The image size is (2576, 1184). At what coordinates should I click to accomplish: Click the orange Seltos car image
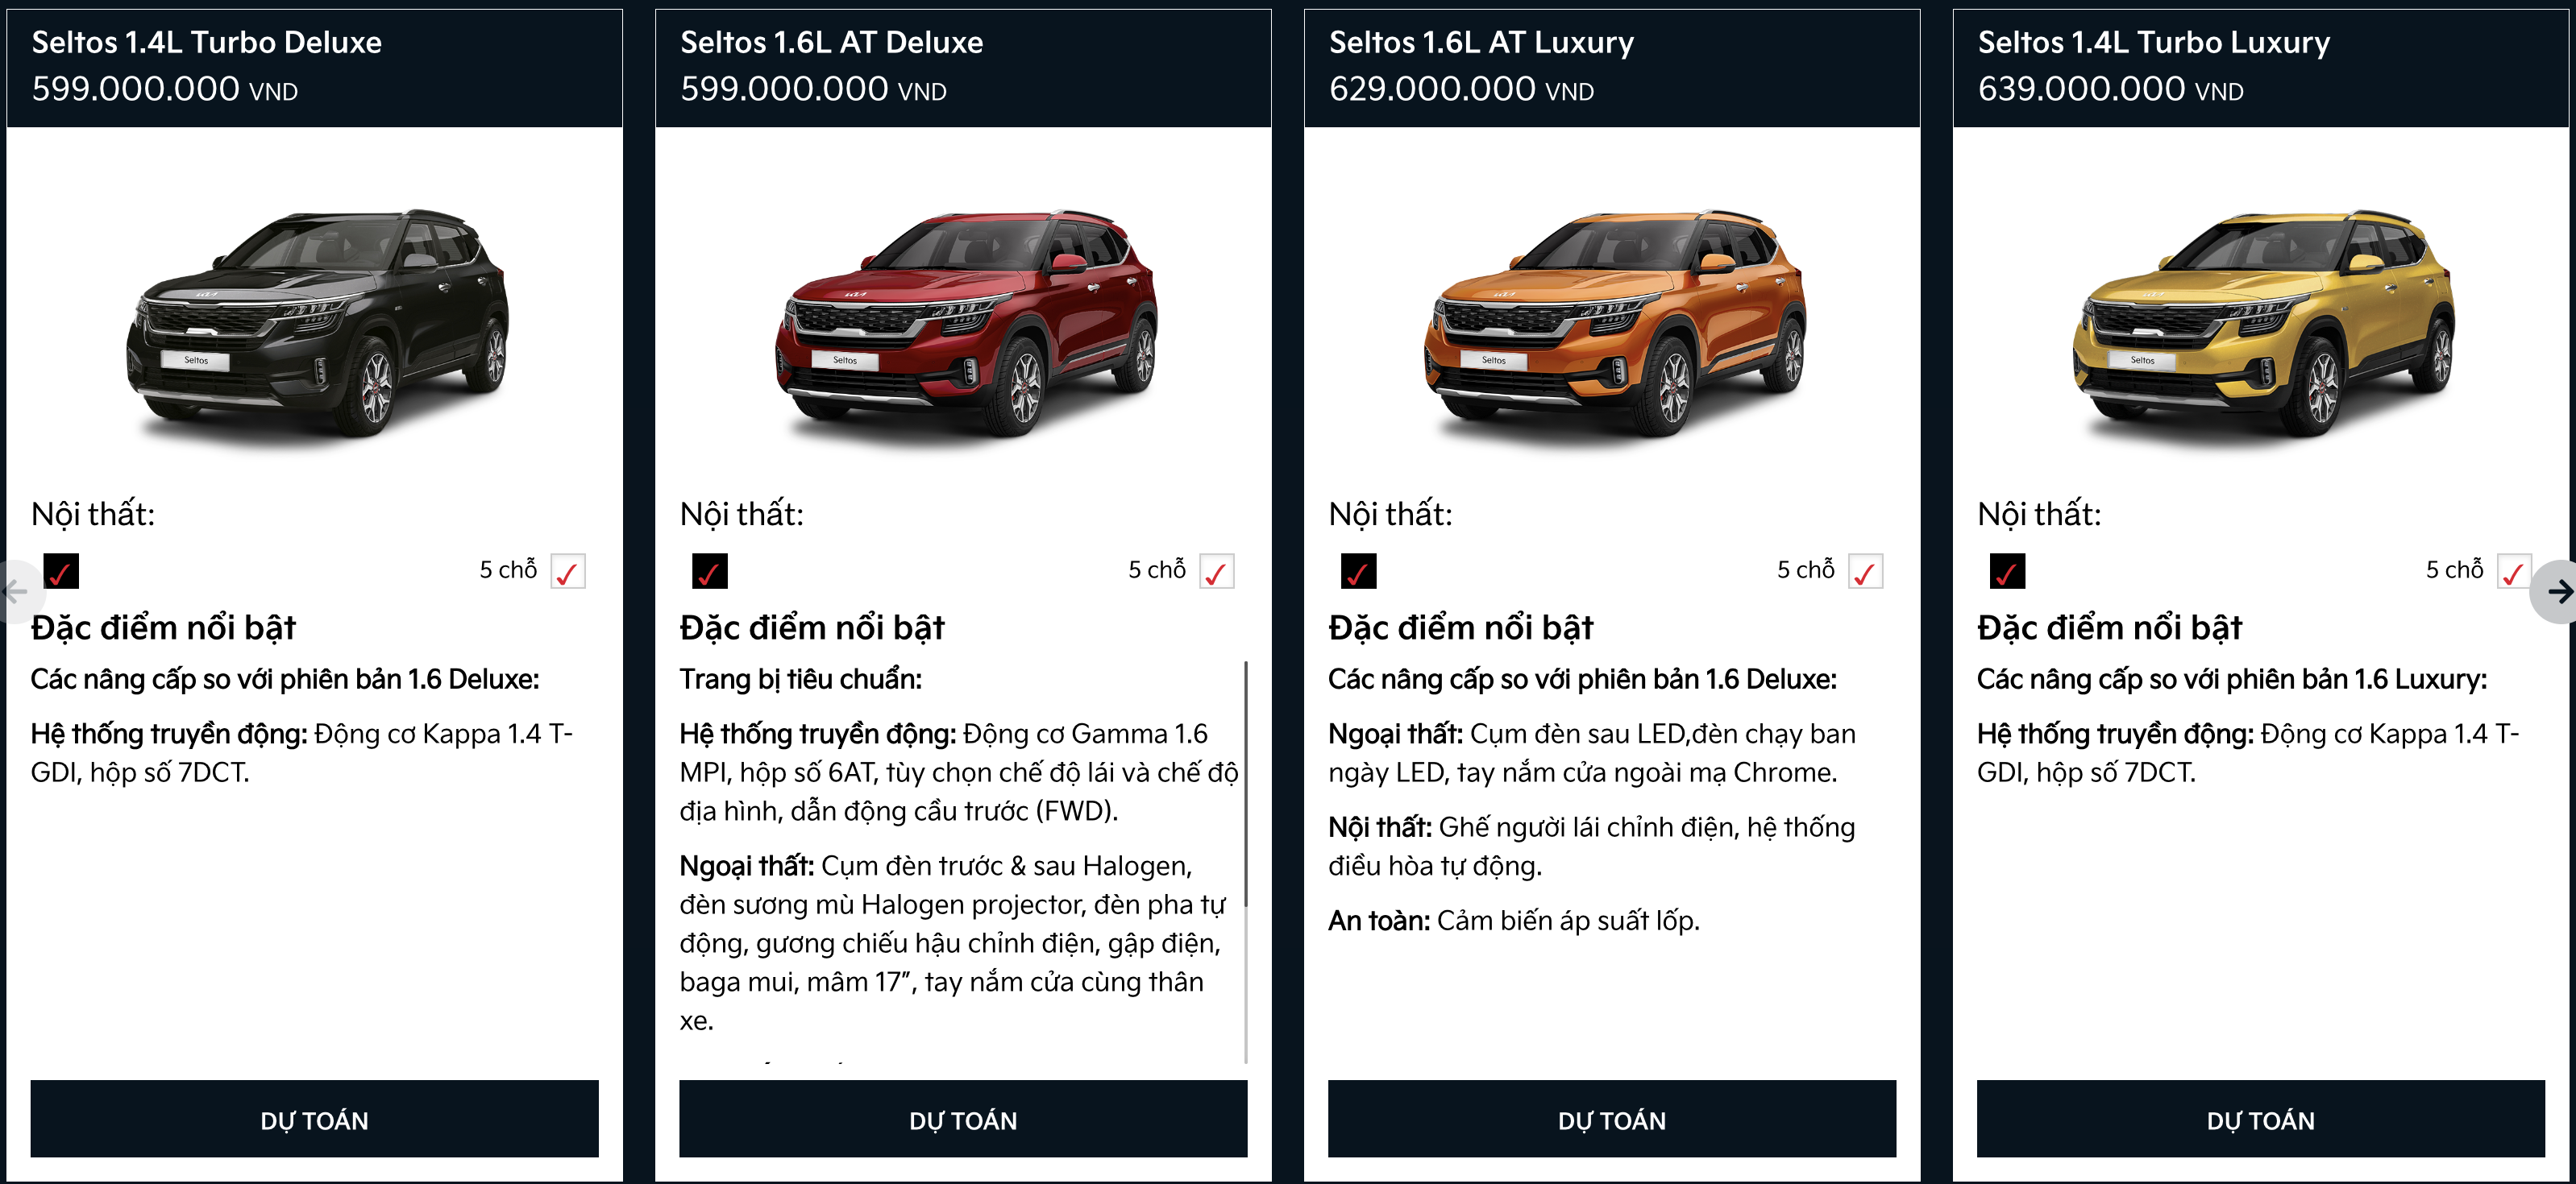1615,323
